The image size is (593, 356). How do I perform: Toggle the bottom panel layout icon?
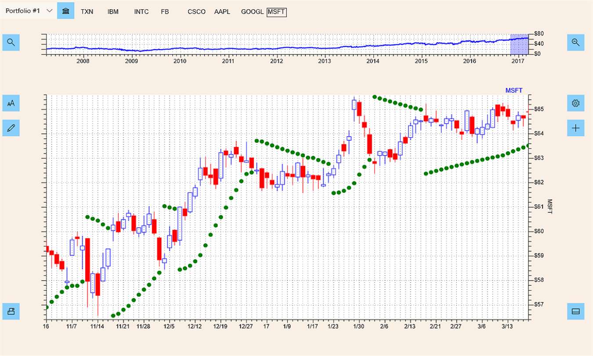575,311
